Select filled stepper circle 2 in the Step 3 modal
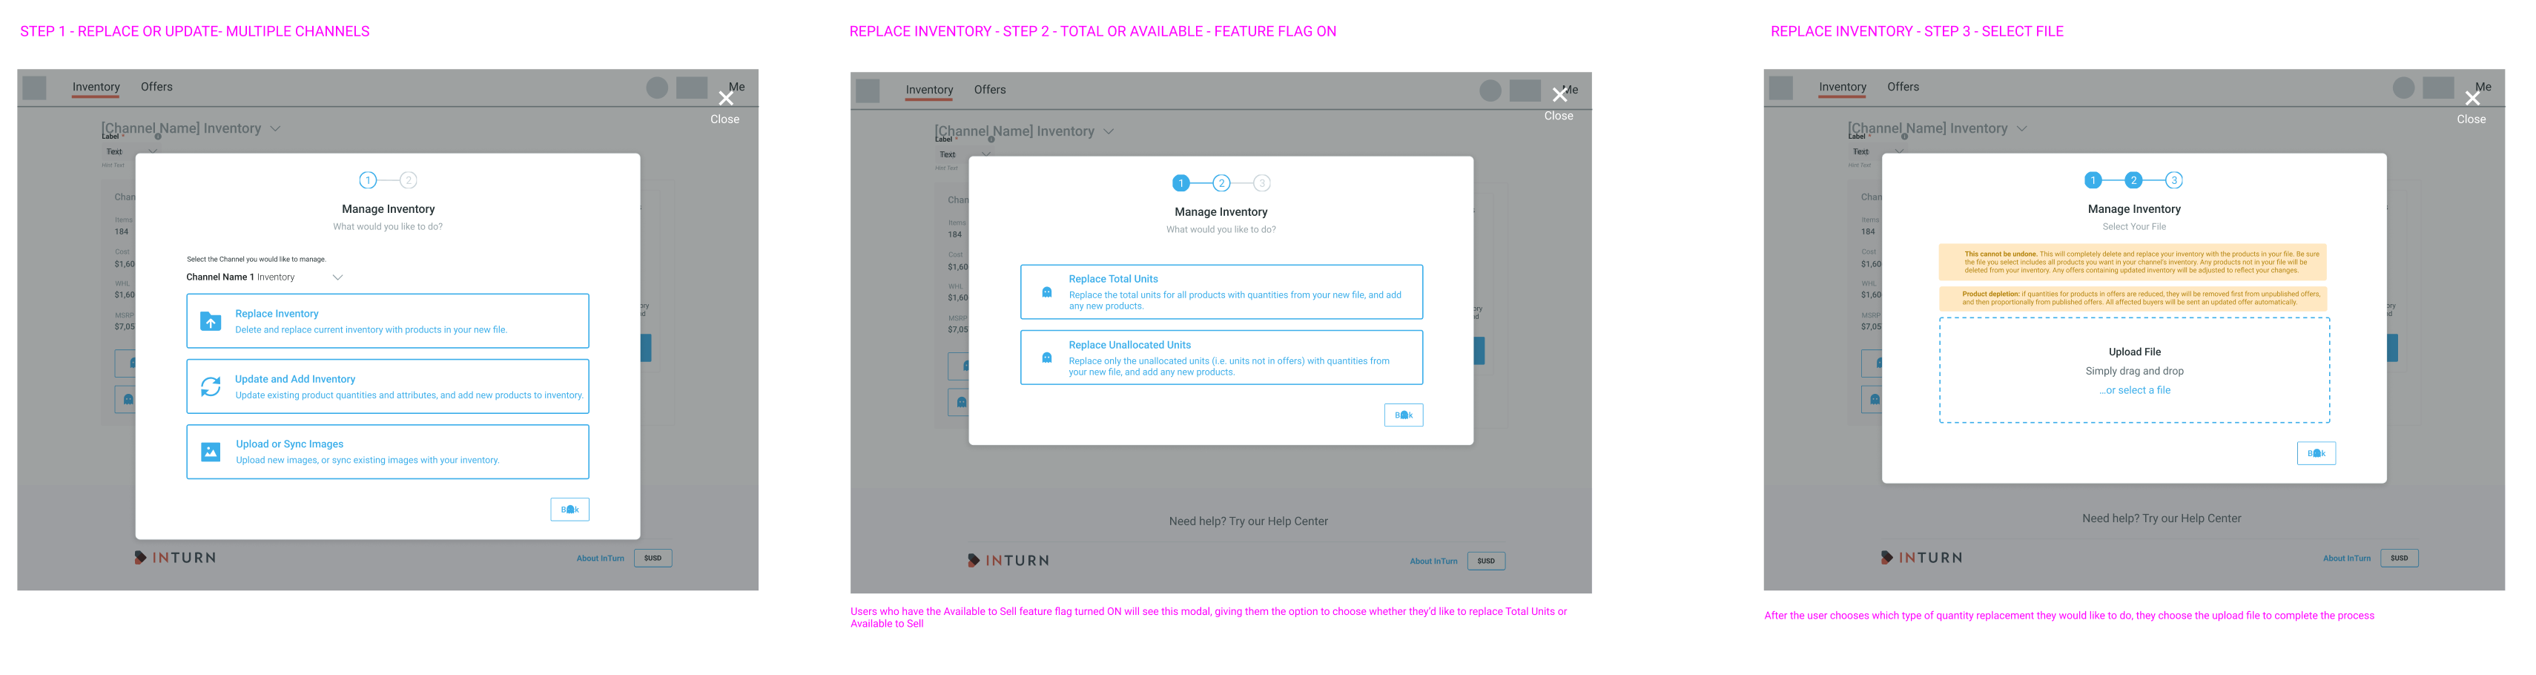 (2133, 180)
